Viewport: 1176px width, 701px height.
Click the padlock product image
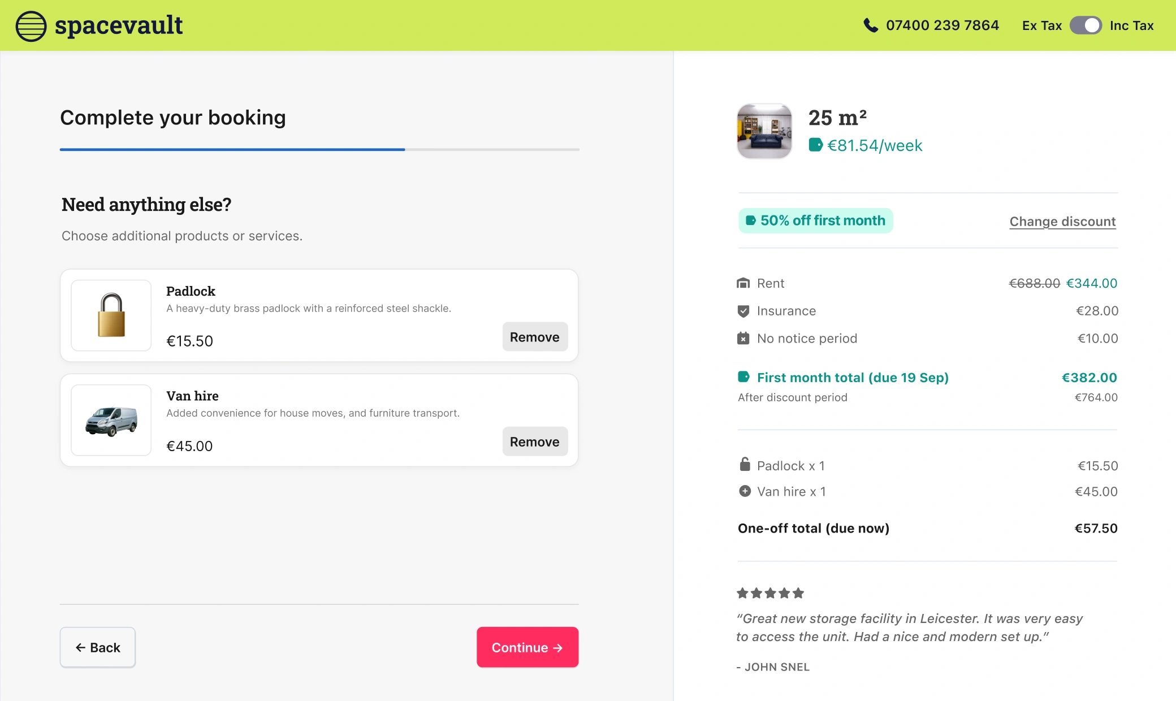(111, 315)
